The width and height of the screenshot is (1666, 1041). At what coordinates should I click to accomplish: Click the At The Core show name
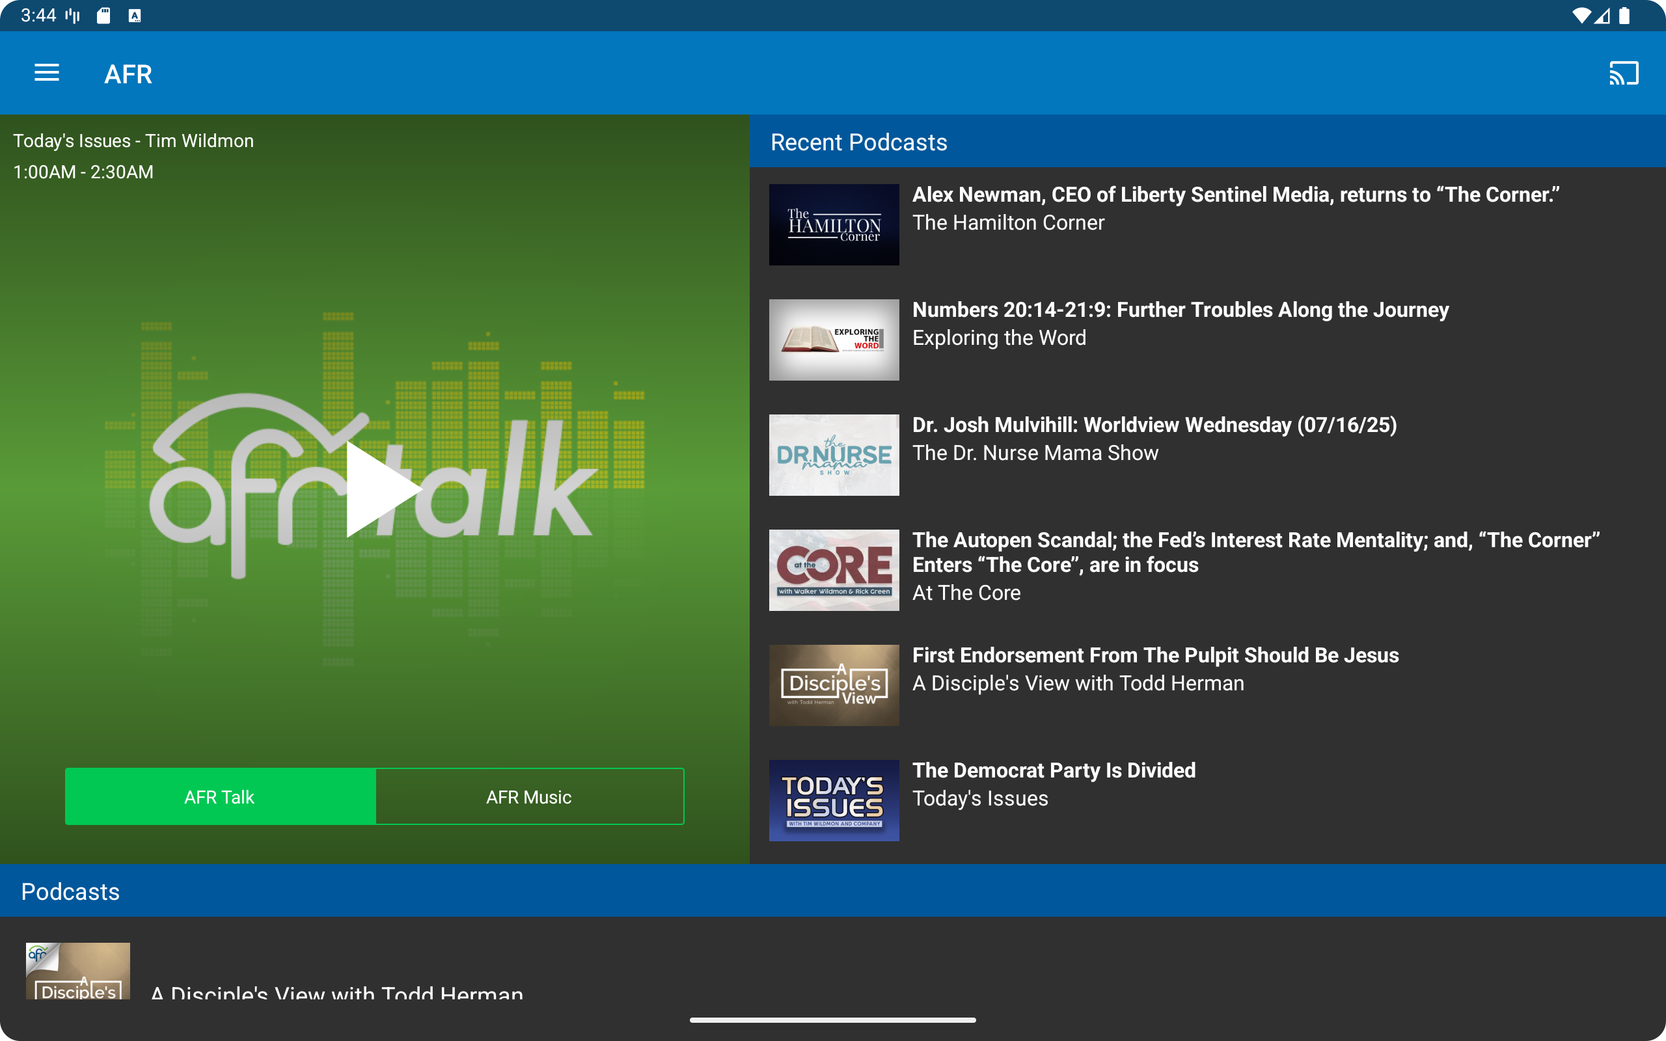[966, 593]
